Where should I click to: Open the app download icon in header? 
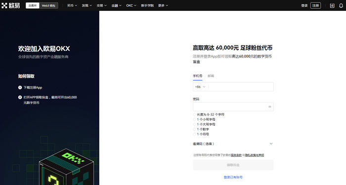click(x=332, y=5)
